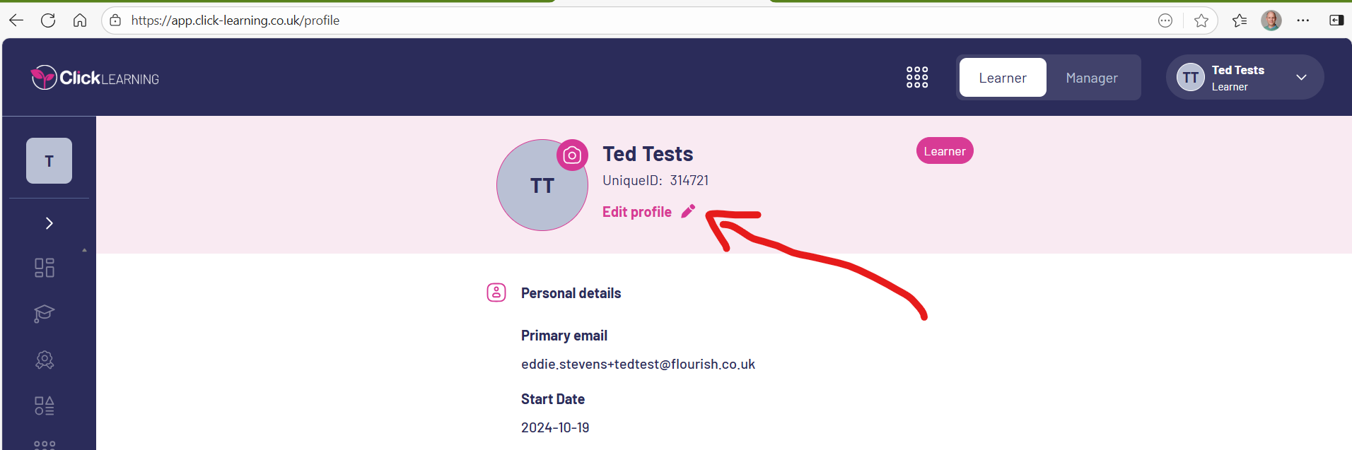This screenshot has height=450, width=1352.
Task: Click the Edit profile link
Action: (x=636, y=212)
